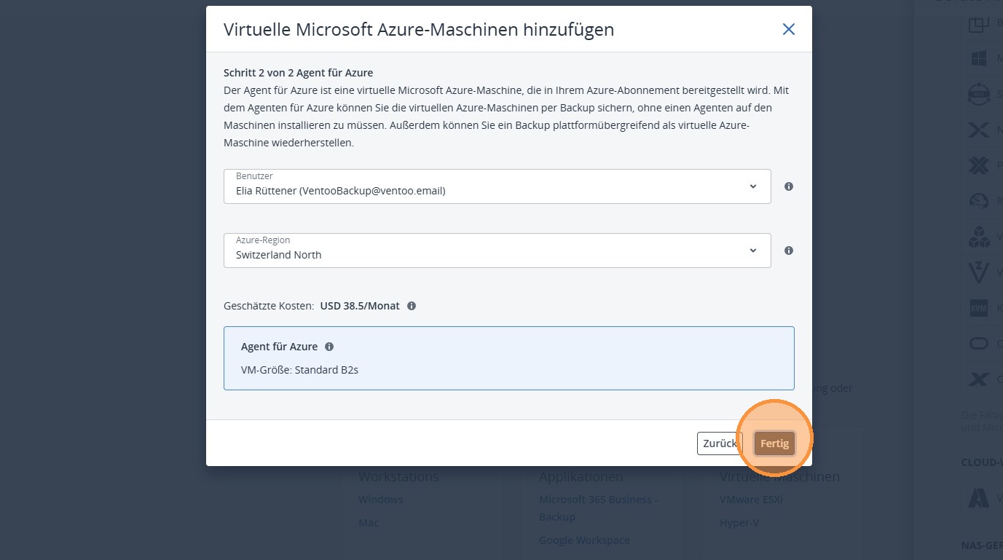Viewport: 1003px width, 560px height.
Task: Click the text 'Schritt 2 von 2 Agent für Azure'
Action: tap(298, 73)
